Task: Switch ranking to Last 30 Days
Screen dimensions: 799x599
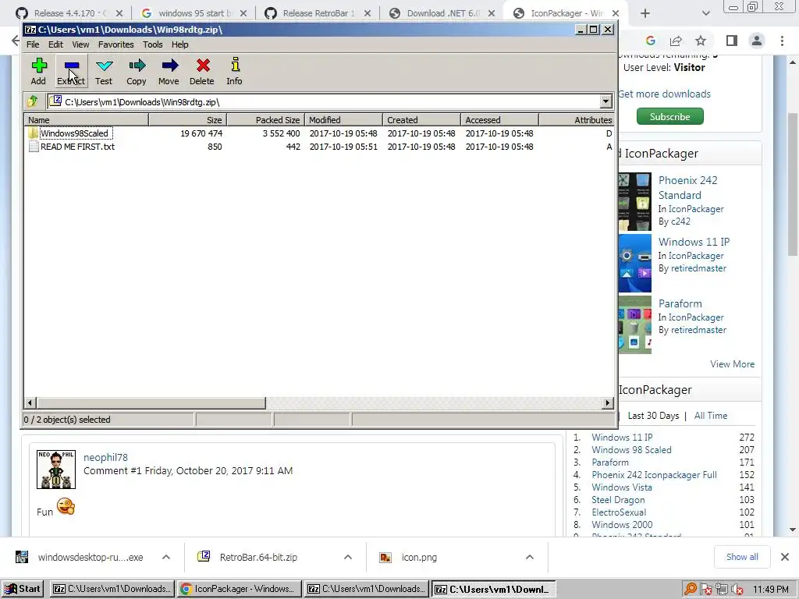Action: pyautogui.click(x=653, y=416)
